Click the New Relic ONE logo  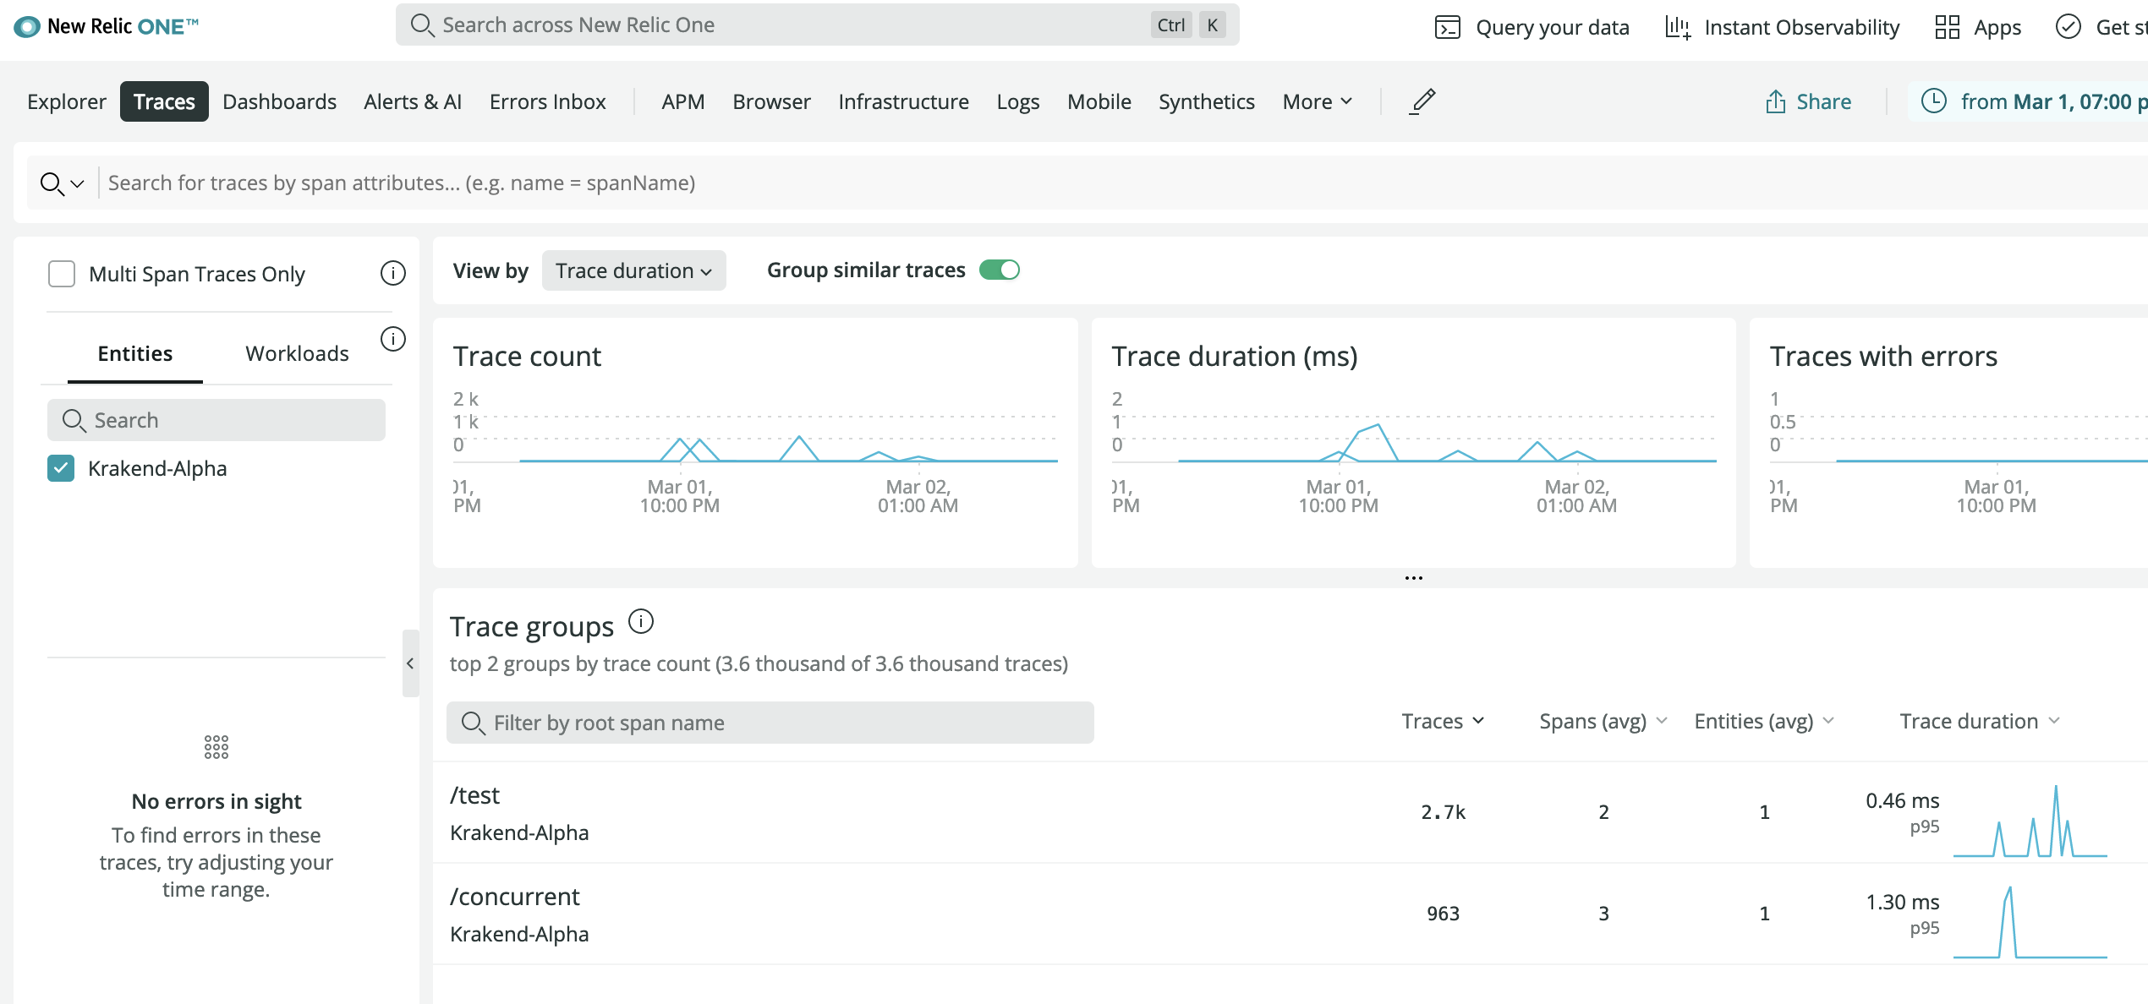[x=106, y=25]
